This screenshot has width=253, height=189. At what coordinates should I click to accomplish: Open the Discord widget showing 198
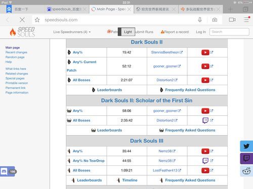(x=8, y=171)
